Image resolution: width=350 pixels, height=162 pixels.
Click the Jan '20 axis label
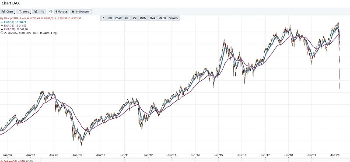(x=335, y=155)
